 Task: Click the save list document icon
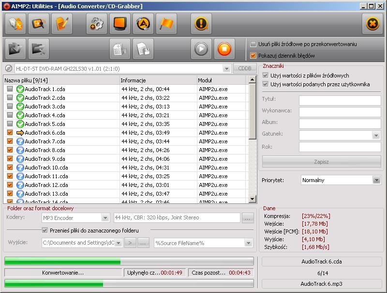click(143, 49)
